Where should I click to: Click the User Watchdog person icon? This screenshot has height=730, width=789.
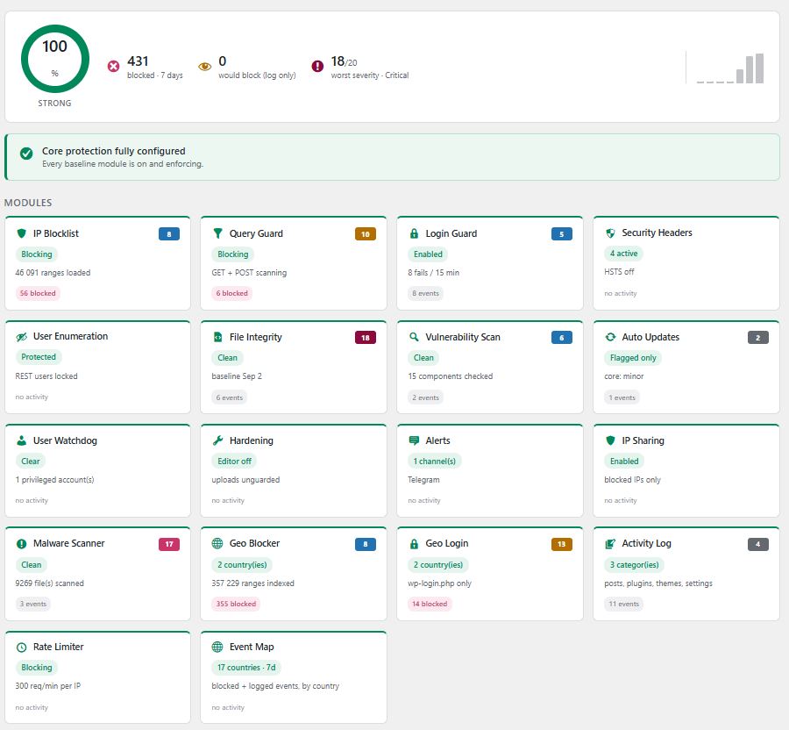pos(21,440)
